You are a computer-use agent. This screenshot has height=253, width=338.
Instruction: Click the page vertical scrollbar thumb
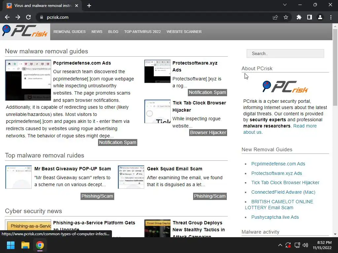pyautogui.click(x=335, y=67)
